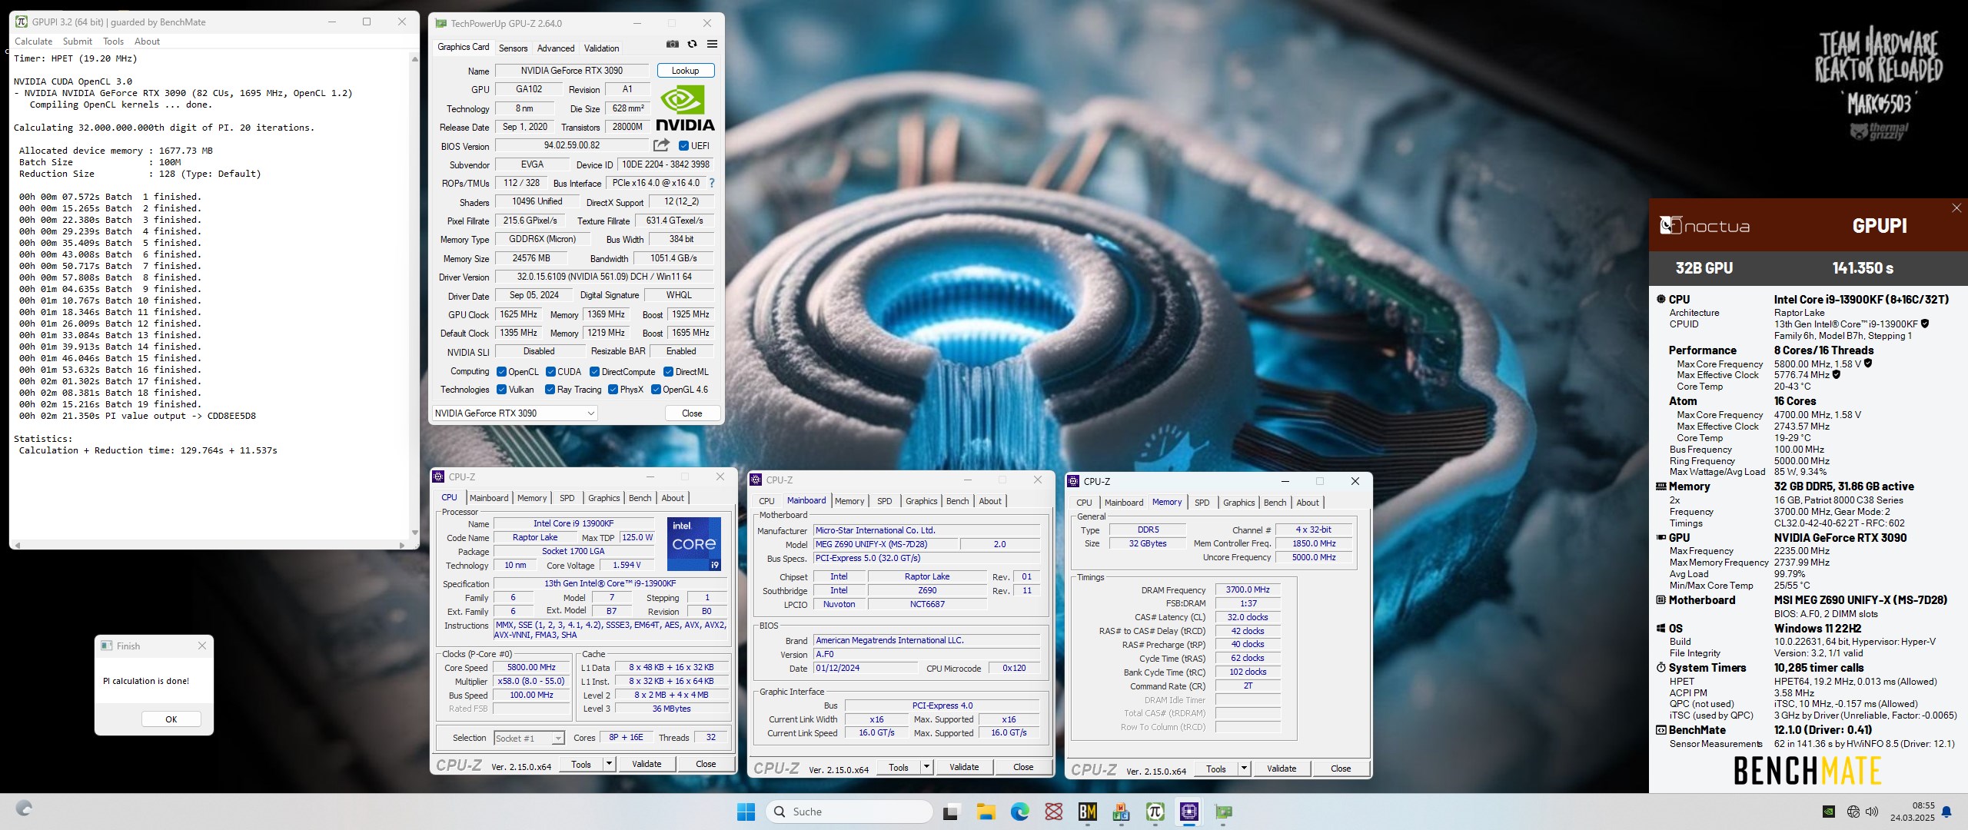The height and width of the screenshot is (830, 1968).
Task: Click OK in the Finish dialog
Action: pyautogui.click(x=171, y=719)
